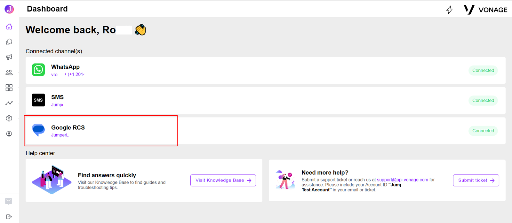This screenshot has width=512, height=223.
Task: Click the Home icon in the sidebar
Action: click(9, 27)
